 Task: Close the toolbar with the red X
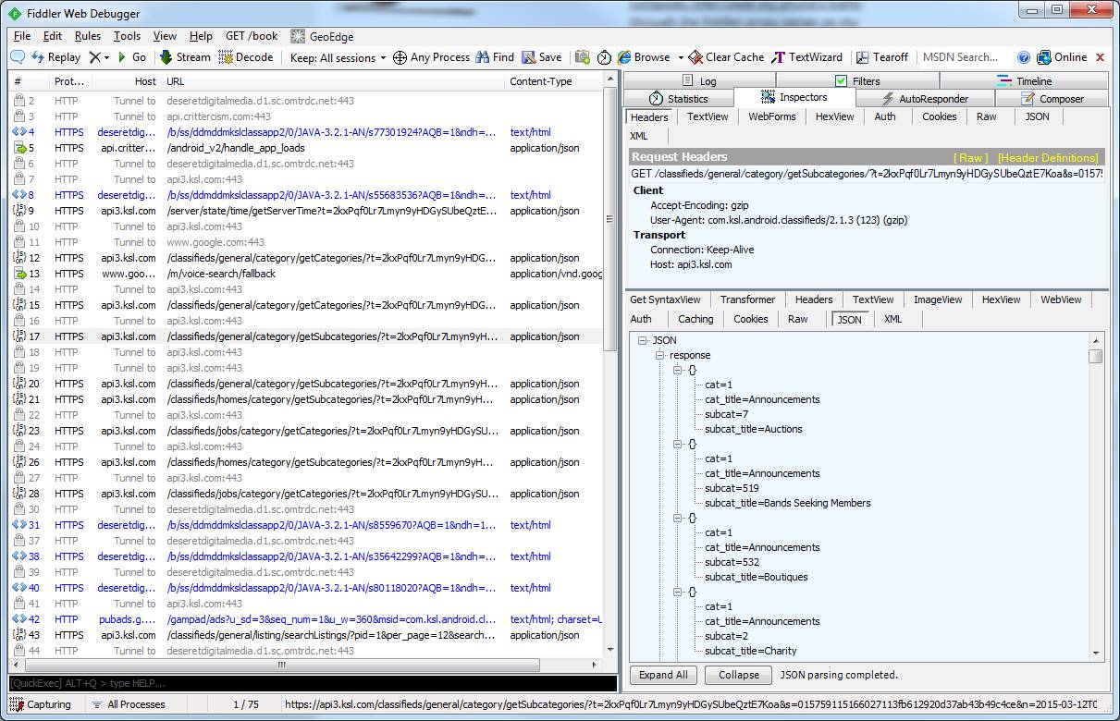1101,57
